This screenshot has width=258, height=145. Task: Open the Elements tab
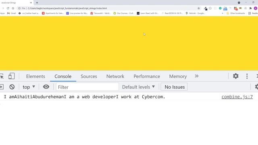pyautogui.click(x=35, y=77)
